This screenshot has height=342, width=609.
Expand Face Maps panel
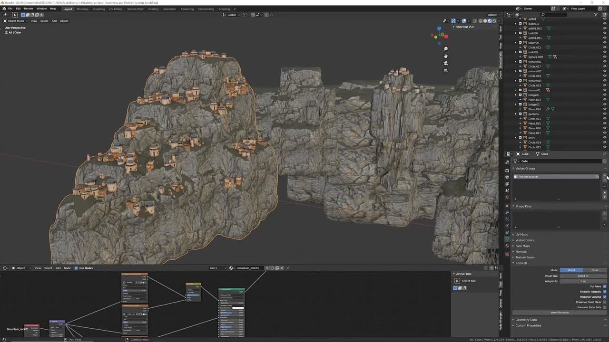(x=522, y=246)
